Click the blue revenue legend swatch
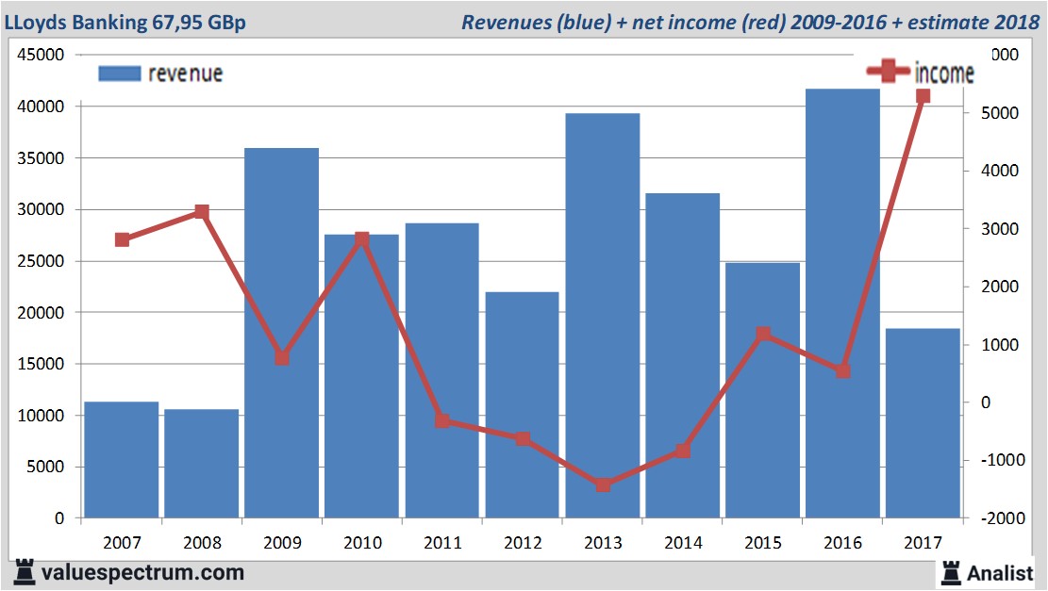 click(x=119, y=74)
